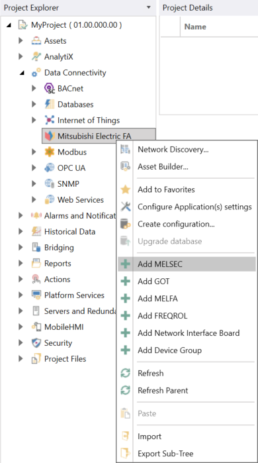This screenshot has height=463, width=258.
Task: Click the Modbus orange gear icon
Action: coord(49,152)
